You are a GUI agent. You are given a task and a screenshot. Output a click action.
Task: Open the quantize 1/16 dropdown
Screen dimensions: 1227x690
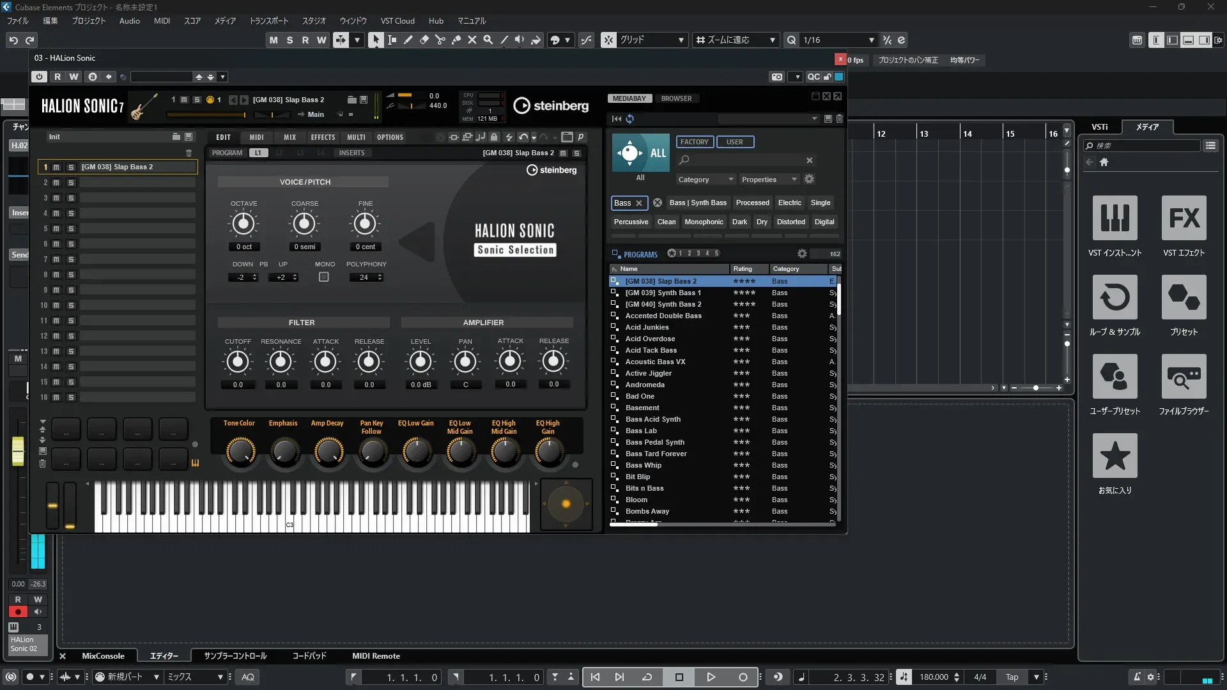click(871, 40)
